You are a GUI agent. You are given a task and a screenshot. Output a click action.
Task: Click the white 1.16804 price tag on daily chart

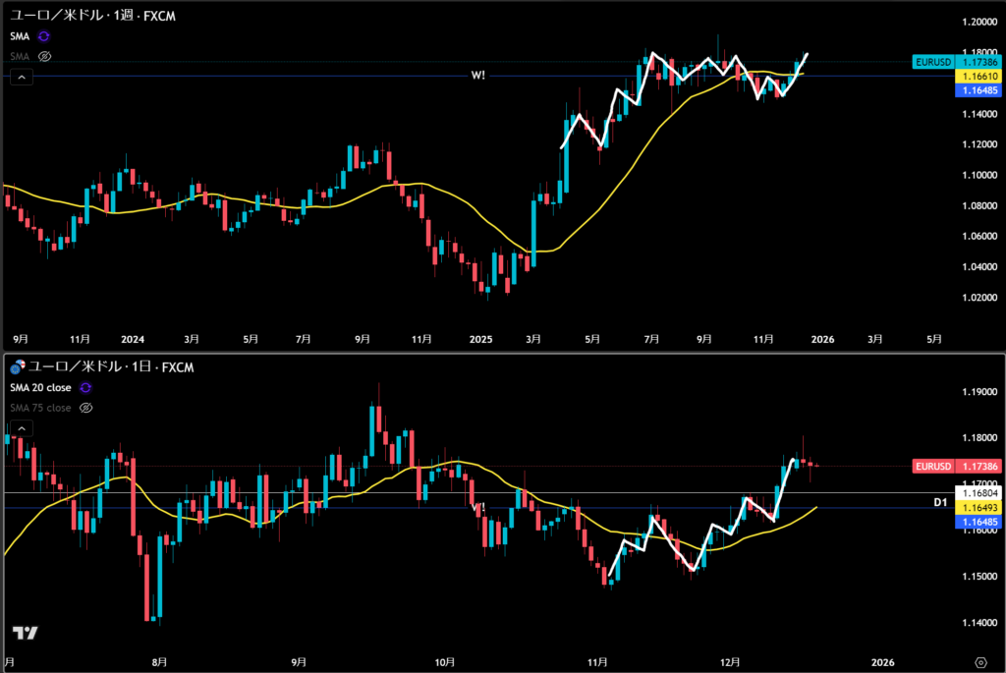coord(977,493)
